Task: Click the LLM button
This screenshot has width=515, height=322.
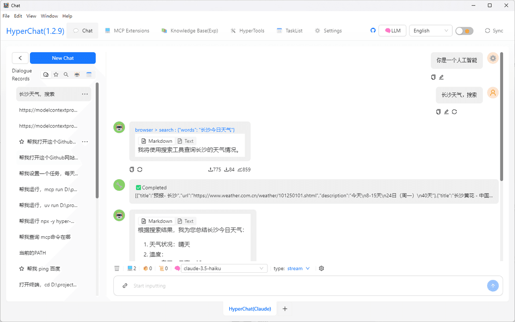Action: point(392,30)
